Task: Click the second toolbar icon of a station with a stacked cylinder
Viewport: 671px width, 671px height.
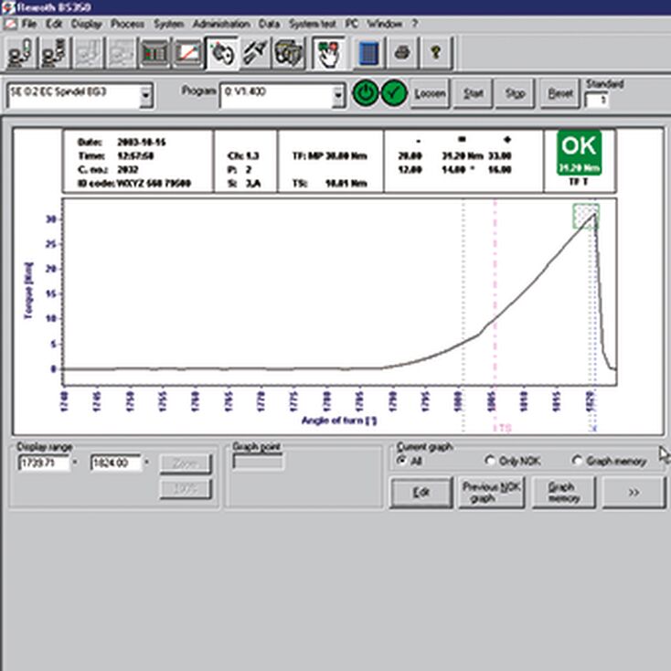Action: [54, 53]
